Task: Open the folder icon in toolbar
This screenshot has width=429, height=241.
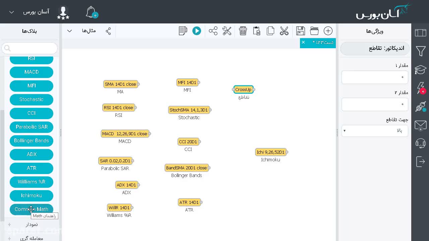Action: click(314, 31)
